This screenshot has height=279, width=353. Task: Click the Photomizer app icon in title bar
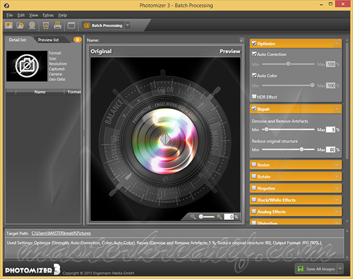tap(6, 6)
